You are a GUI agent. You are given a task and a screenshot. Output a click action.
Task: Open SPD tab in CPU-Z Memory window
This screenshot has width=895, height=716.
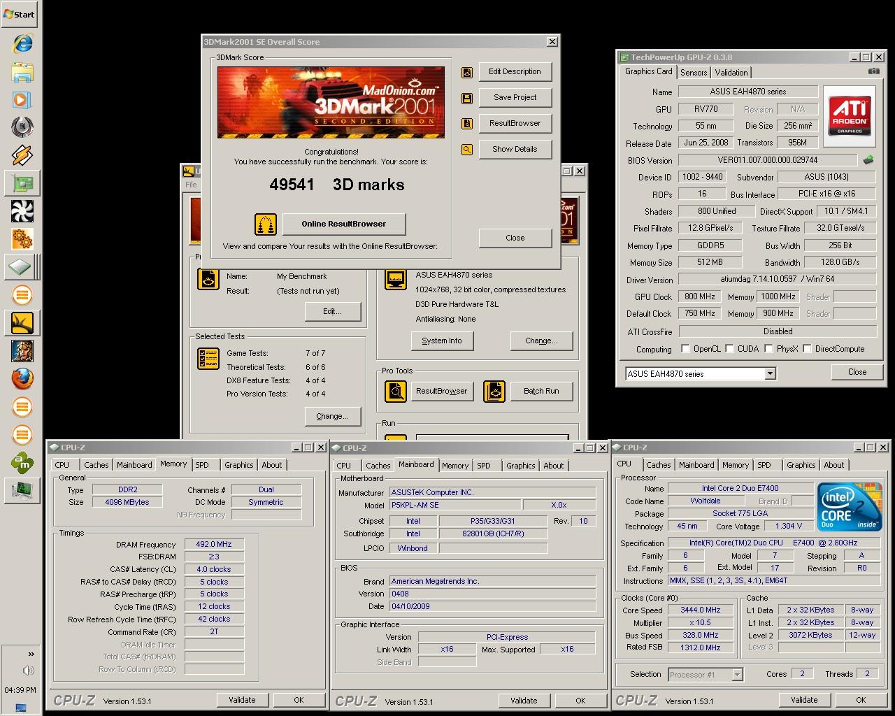pos(202,465)
